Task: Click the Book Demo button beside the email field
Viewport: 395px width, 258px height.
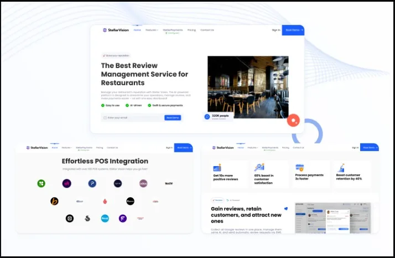Action: coord(173,118)
